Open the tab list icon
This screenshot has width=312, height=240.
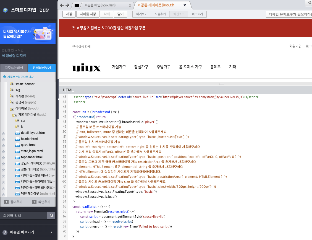click(77, 5)
